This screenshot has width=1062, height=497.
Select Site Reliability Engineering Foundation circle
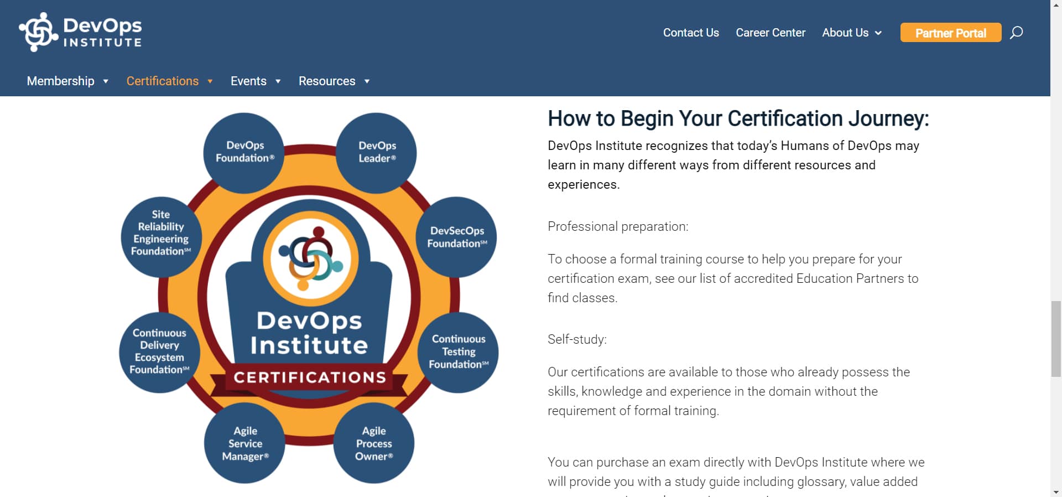161,237
